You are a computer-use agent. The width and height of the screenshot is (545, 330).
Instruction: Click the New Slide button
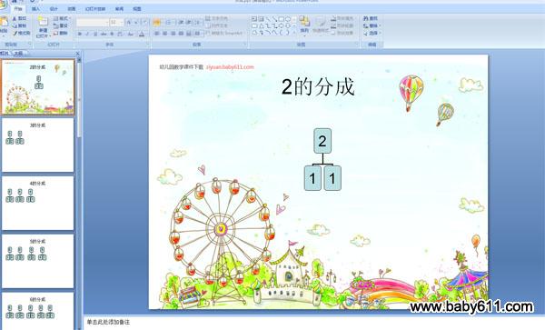pyautogui.click(x=43, y=26)
